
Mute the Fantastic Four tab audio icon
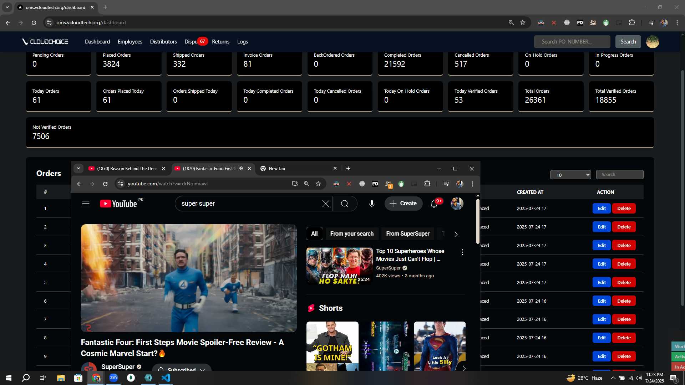[241, 169]
